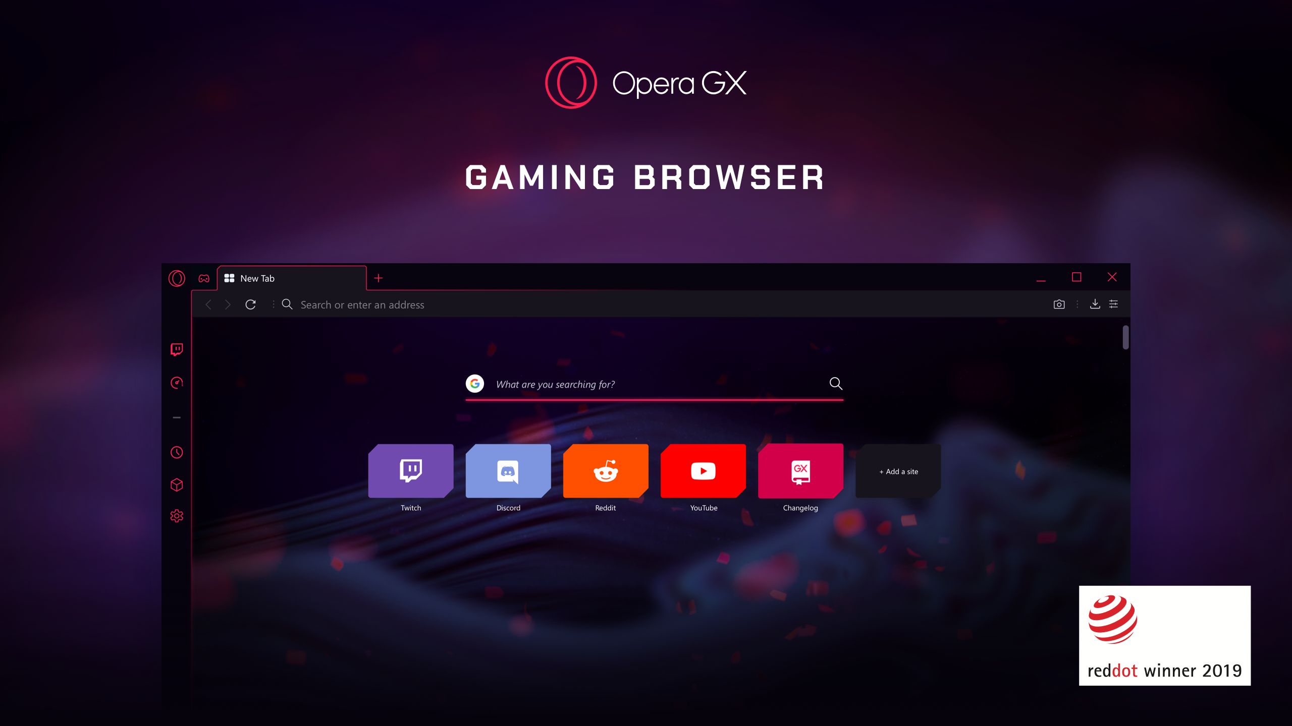
Task: Click the reload page circular arrow
Action: [251, 304]
